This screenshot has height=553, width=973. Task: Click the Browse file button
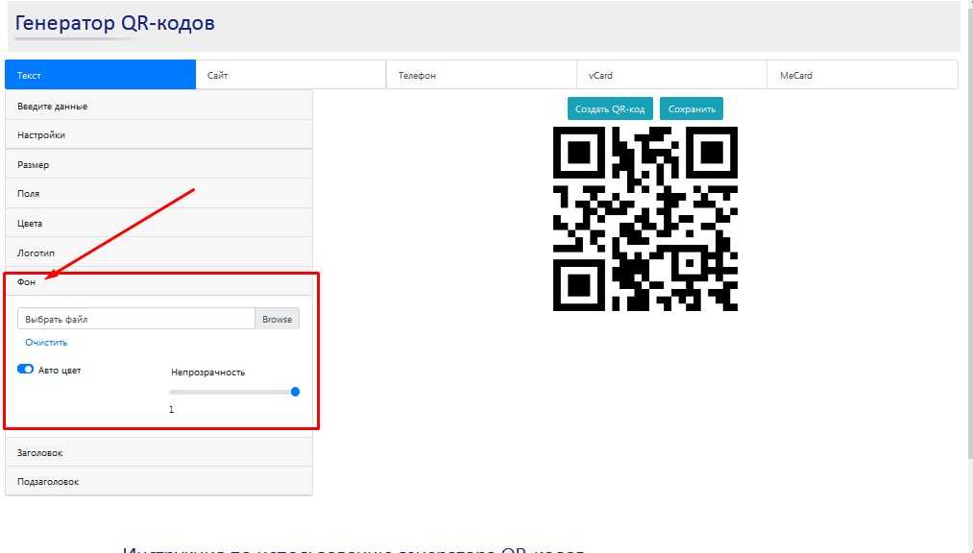277,319
